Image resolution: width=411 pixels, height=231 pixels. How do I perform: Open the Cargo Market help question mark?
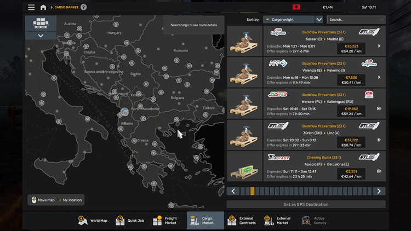83,7
